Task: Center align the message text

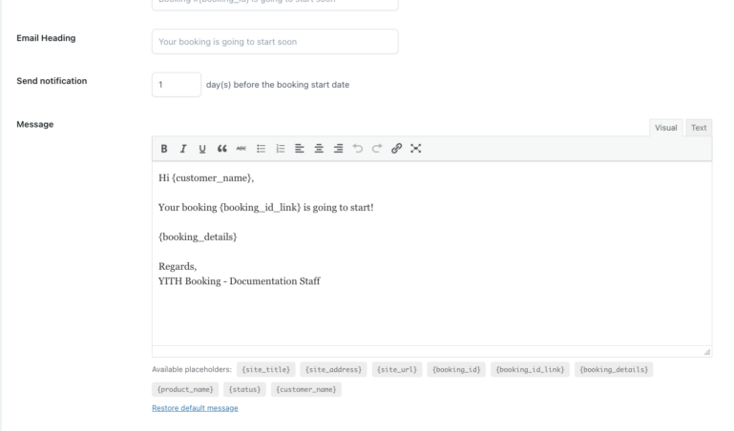Action: 319,149
